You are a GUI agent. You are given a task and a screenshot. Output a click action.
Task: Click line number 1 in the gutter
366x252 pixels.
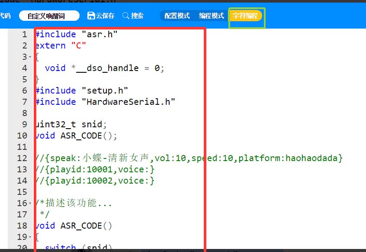pos(24,34)
